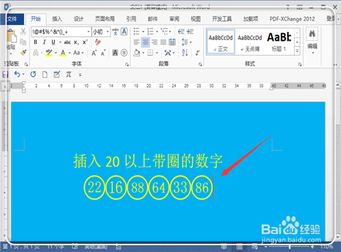Image resolution: width=341 pixels, height=252 pixels.
Task: Click the zoom slider handle
Action: [290, 247]
